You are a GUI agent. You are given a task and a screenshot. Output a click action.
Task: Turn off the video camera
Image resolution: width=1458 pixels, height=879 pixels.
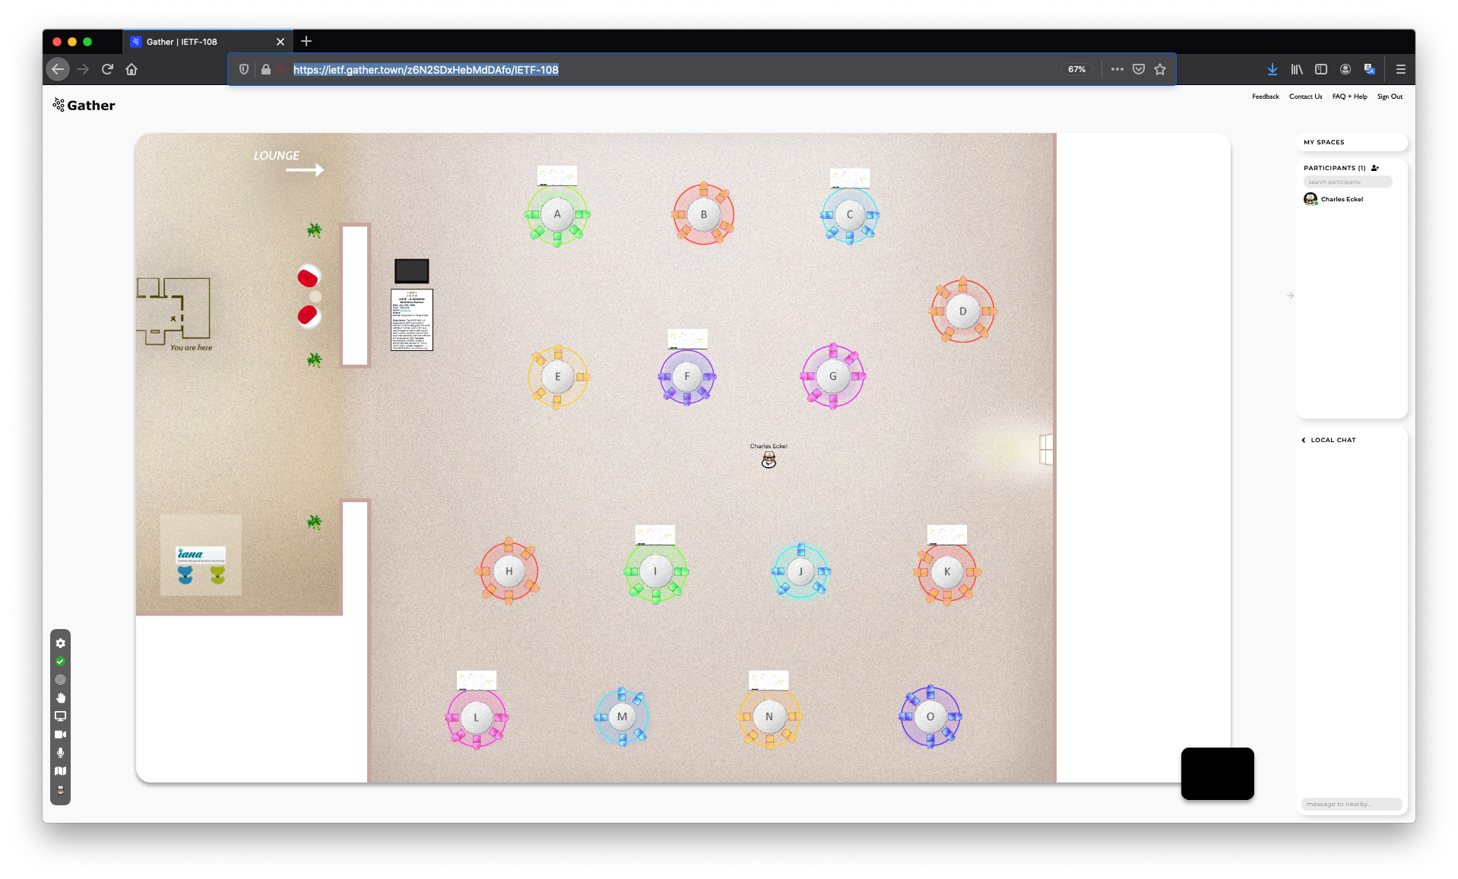click(60, 735)
